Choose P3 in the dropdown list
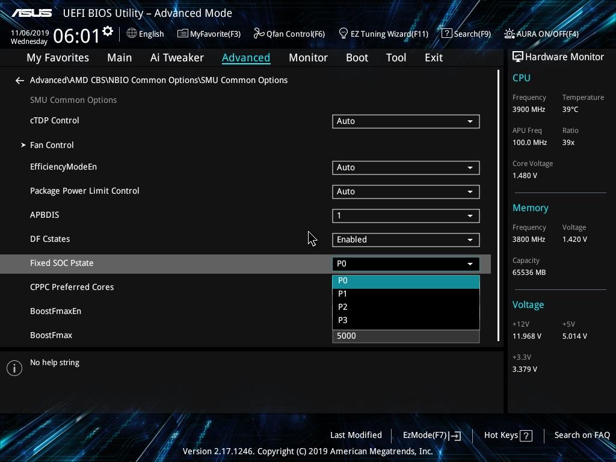The height and width of the screenshot is (462, 616). coord(406,321)
